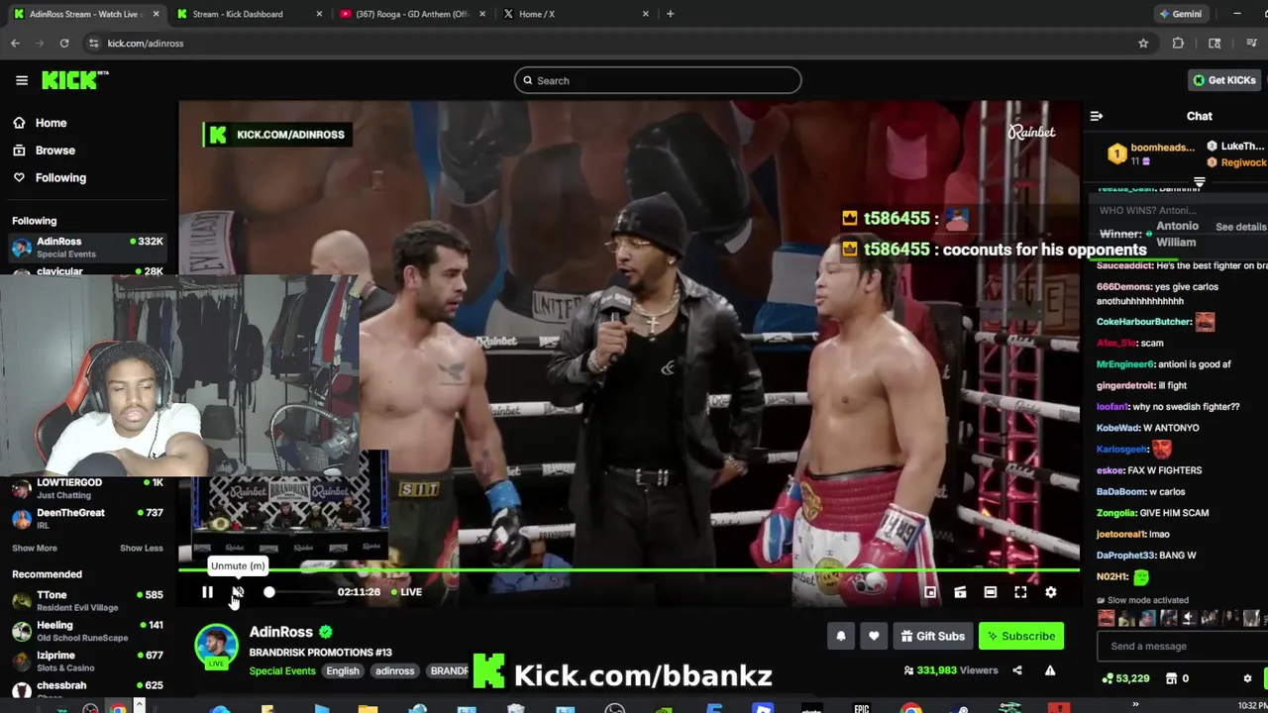Click the English language tag
The width and height of the screenshot is (1268, 713).
coord(343,670)
